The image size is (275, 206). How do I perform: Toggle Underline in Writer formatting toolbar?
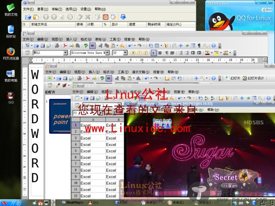(x=146, y=53)
